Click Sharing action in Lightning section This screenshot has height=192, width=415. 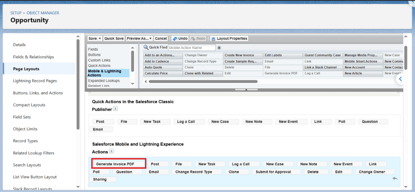[x=103, y=179]
